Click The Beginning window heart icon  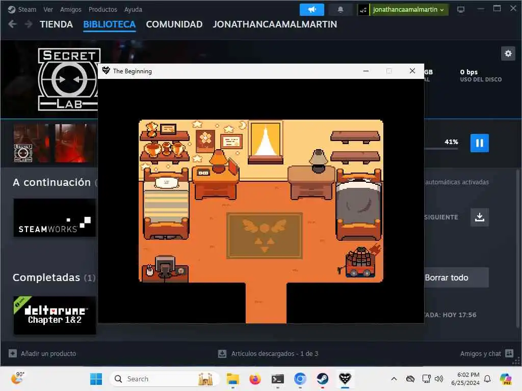[106, 70]
